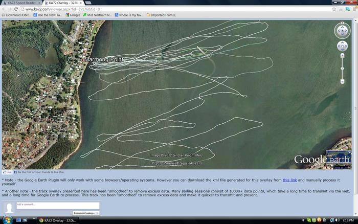
Task: Click the KA72 Overlay taskbar button
Action: (59, 220)
